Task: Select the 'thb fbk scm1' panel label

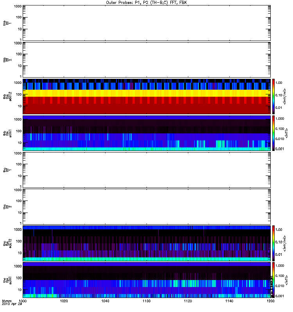Action: coord(7,133)
